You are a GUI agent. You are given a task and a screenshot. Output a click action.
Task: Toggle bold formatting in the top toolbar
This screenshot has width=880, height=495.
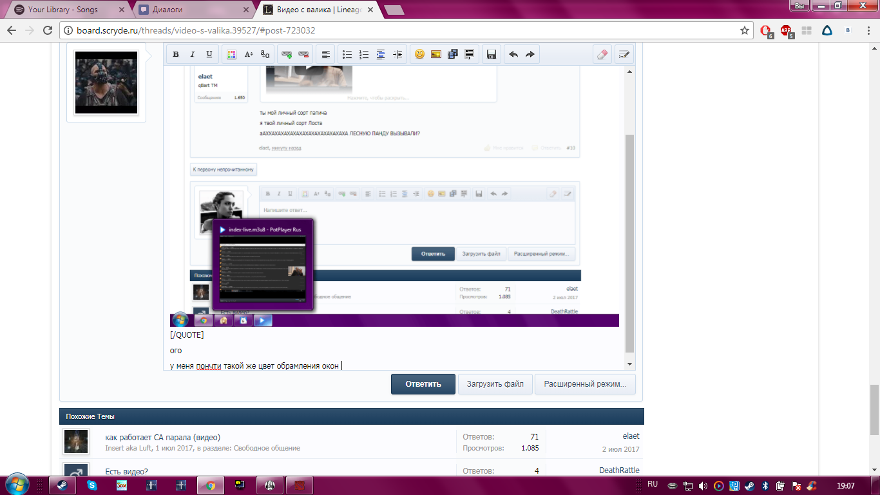point(176,55)
